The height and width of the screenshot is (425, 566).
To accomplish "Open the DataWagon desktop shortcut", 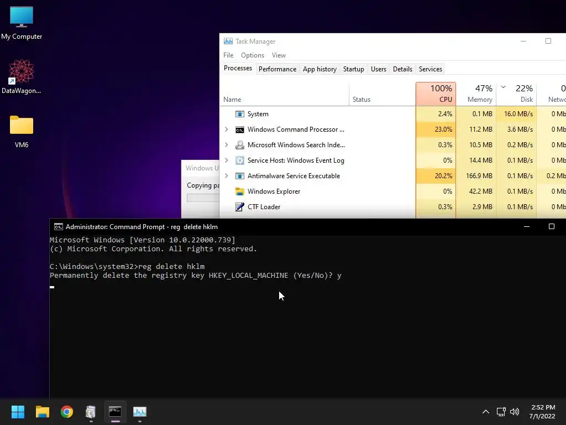I will (x=22, y=76).
